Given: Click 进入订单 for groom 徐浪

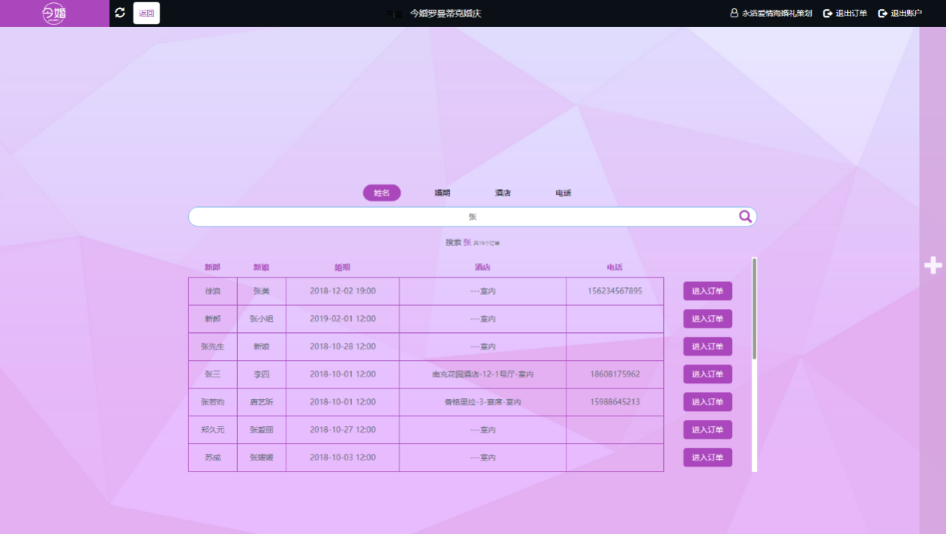Looking at the screenshot, I should pos(707,291).
